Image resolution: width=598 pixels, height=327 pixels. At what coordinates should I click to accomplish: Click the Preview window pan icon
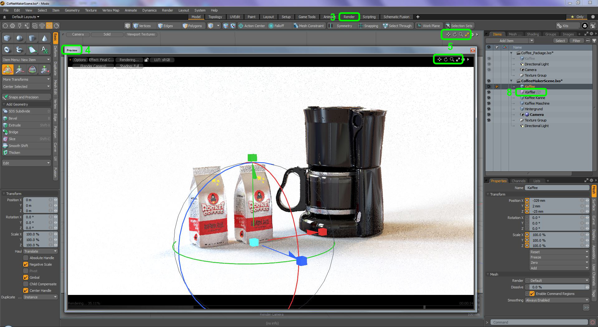(439, 59)
